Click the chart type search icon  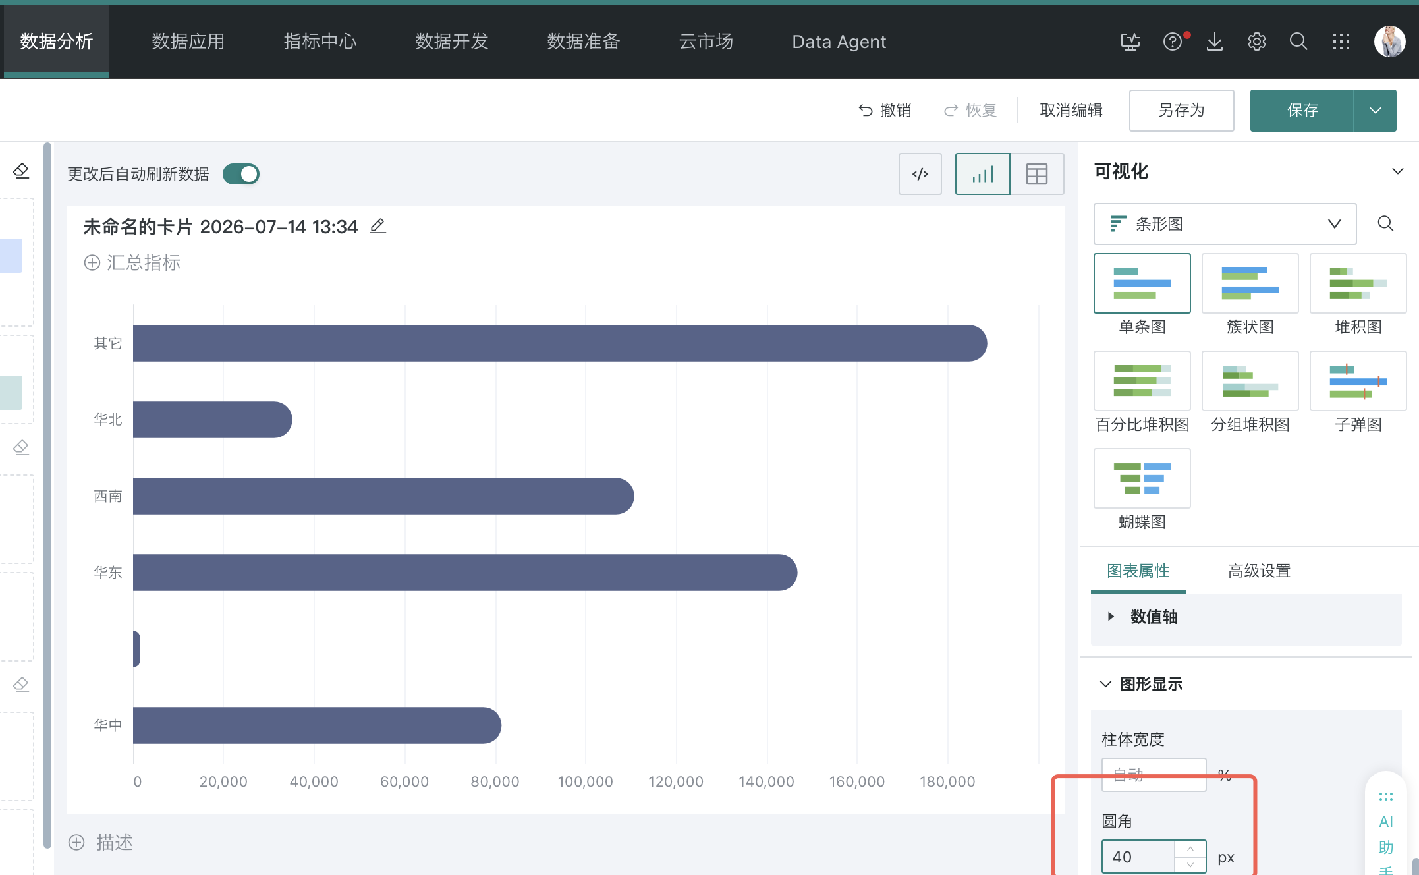(x=1385, y=224)
